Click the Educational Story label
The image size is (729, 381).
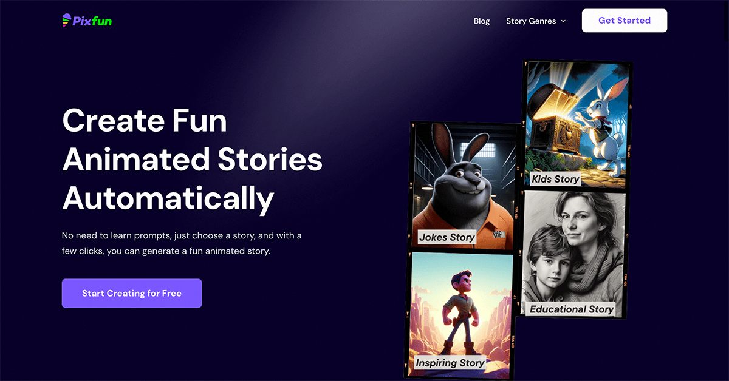point(572,309)
